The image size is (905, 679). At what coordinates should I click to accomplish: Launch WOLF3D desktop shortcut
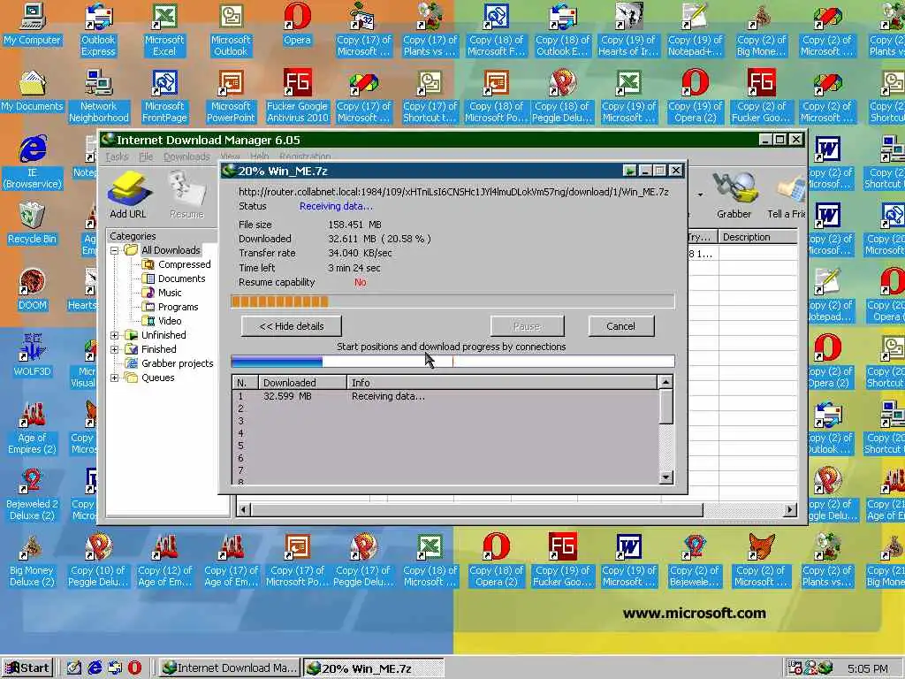coord(33,356)
